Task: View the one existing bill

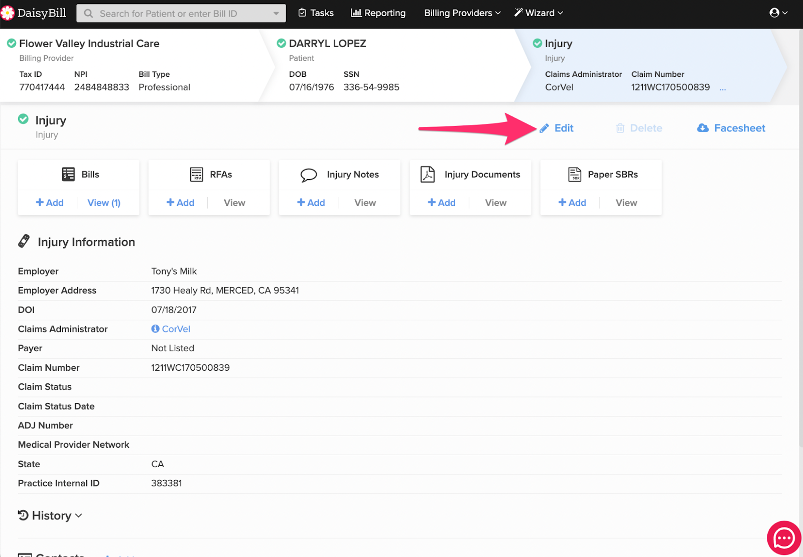Action: coord(104,203)
